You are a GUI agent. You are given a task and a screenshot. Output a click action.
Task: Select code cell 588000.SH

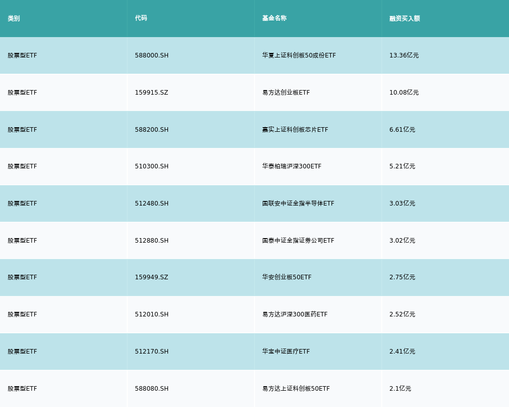[152, 55]
